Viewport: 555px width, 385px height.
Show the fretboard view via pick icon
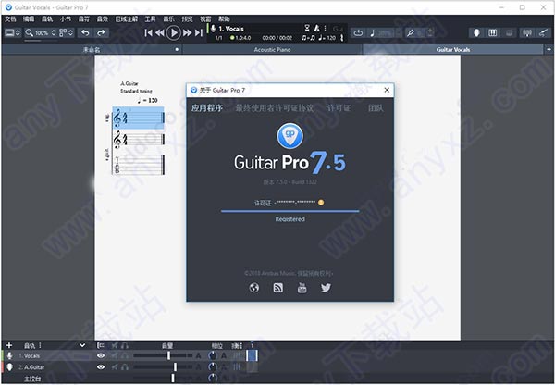coord(476,33)
